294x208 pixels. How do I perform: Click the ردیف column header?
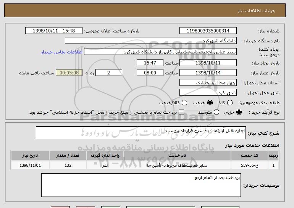coord(273,156)
